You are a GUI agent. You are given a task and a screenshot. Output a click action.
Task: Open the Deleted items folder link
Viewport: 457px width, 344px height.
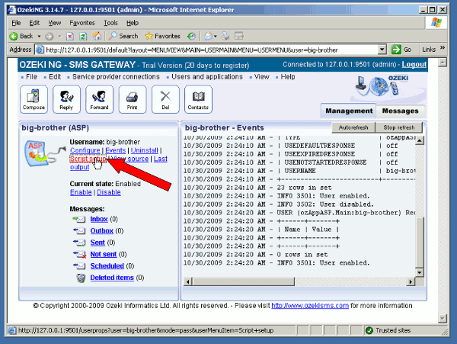pos(112,278)
